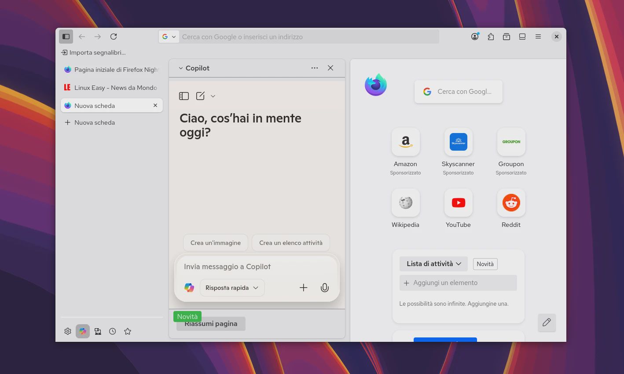The image size is (624, 374).
Task: Toggle Copilot conversation list panel icon
Action: point(184,96)
